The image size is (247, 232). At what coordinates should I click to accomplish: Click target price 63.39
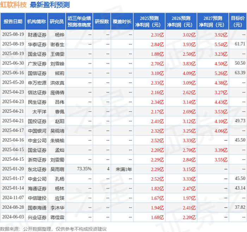click(x=240, y=73)
